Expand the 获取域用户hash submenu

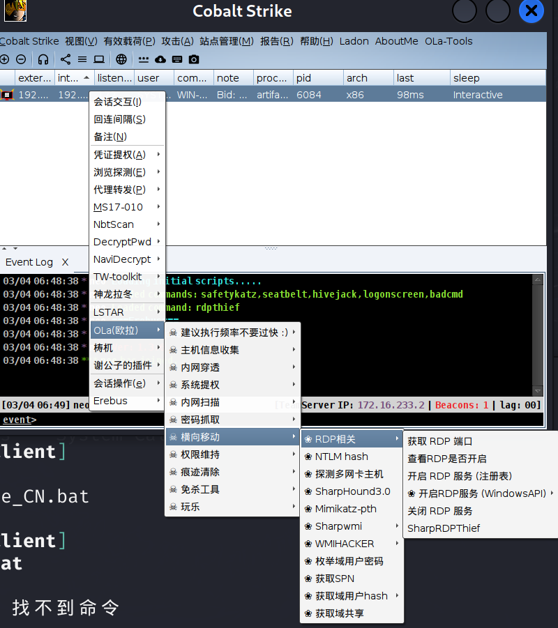[352, 596]
